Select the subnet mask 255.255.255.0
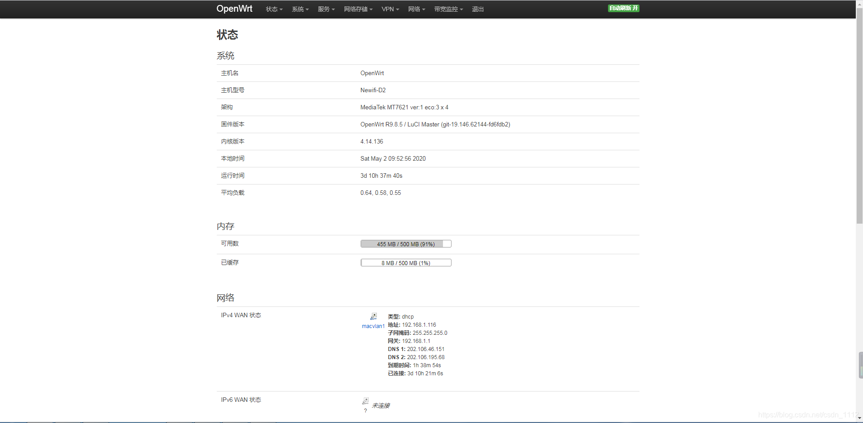Screen dimensions: 863x423 coord(430,333)
